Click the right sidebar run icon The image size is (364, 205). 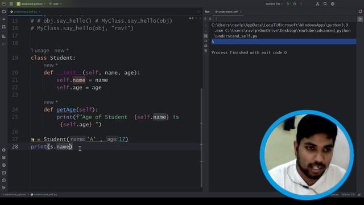[x=360, y=19]
